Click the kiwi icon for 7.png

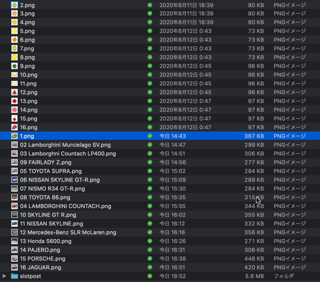point(14,48)
